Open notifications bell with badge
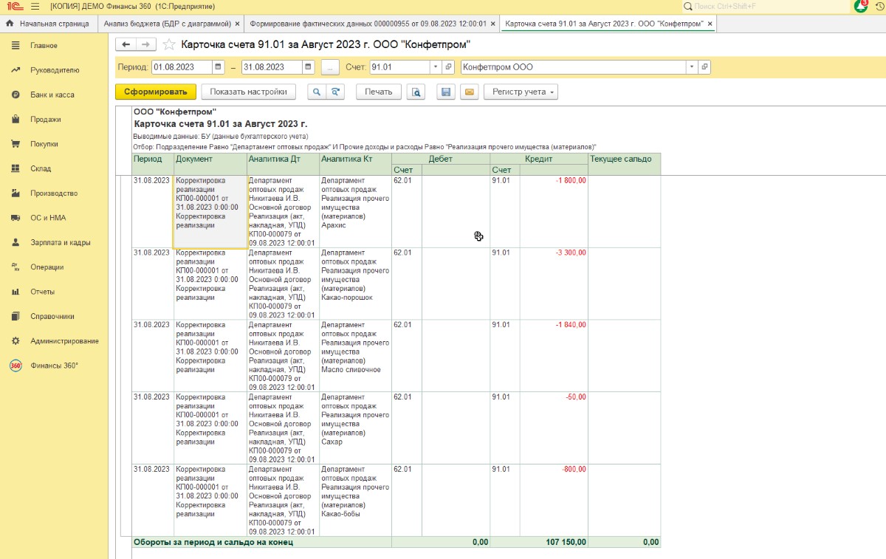This screenshot has height=559, width=886. click(x=861, y=6)
